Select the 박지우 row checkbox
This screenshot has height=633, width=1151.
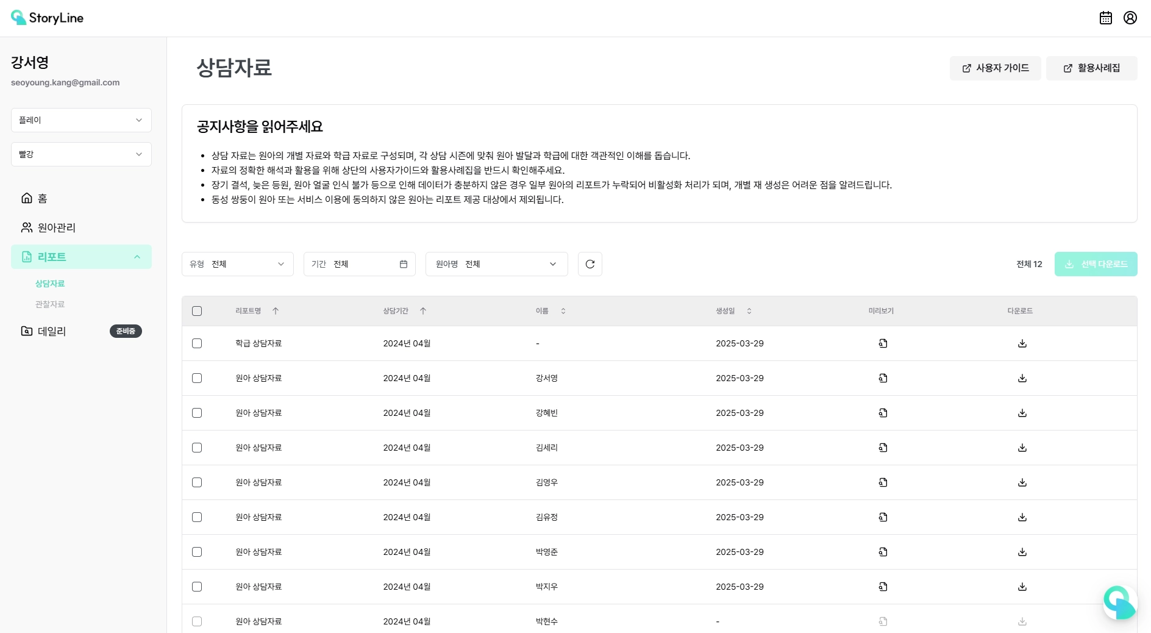tap(197, 587)
